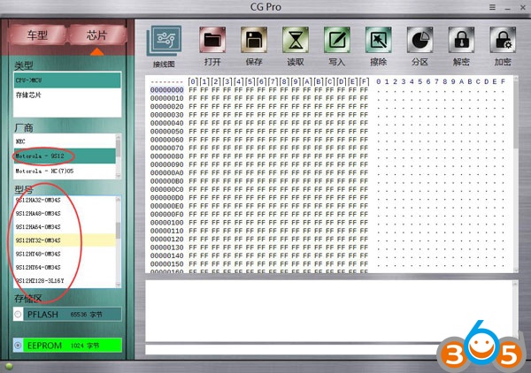This screenshot has height=373, width=531.
Task: Click first FF byte in row 00000000
Action: point(193,90)
